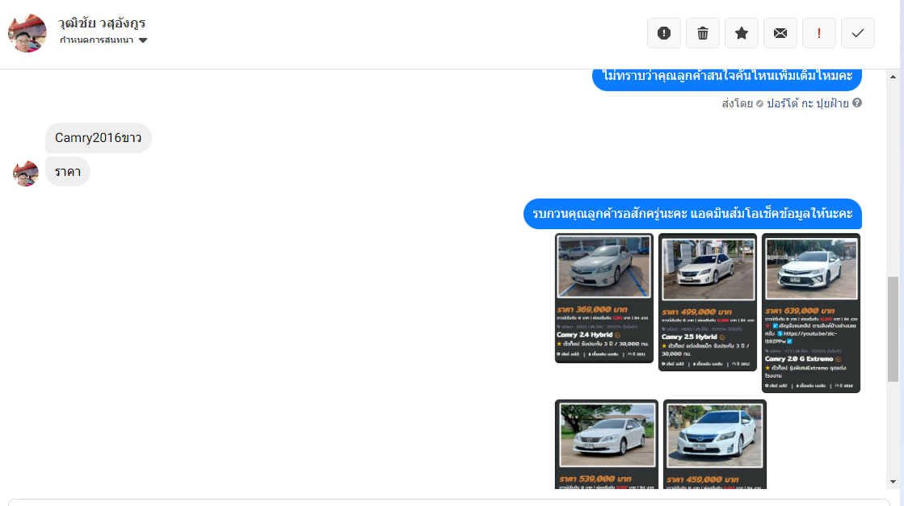Delete conversation with the trash icon
This screenshot has width=904, height=506.
point(702,33)
